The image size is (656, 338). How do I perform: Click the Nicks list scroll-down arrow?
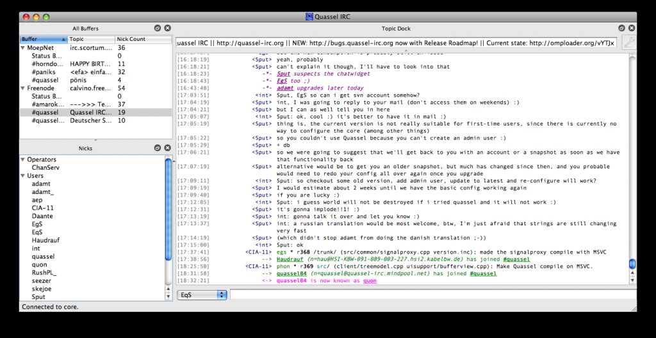pyautogui.click(x=168, y=296)
